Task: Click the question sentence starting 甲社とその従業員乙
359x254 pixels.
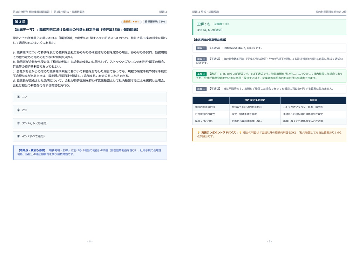Action: coord(90,40)
